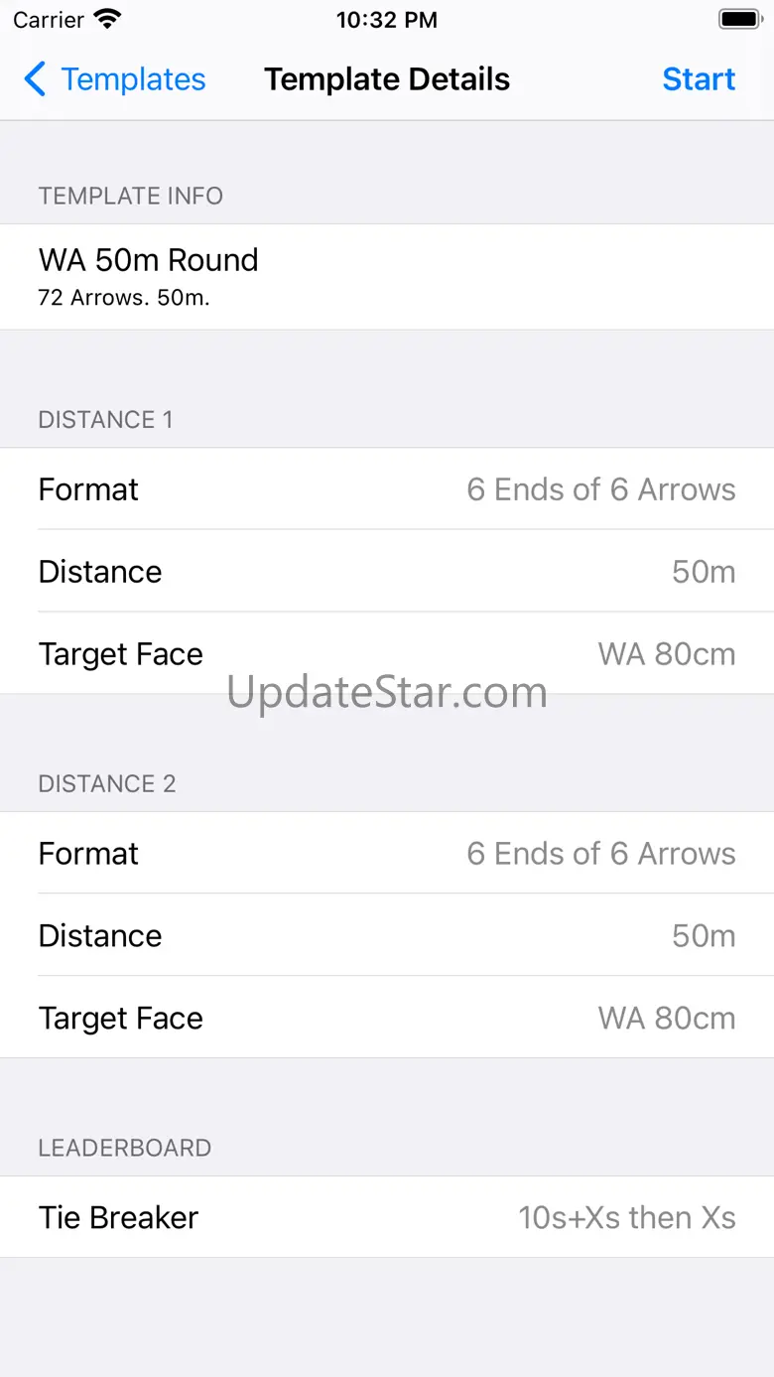This screenshot has width=774, height=1377.
Task: Open Distance row under Distance 2
Action: pyautogui.click(x=387, y=936)
